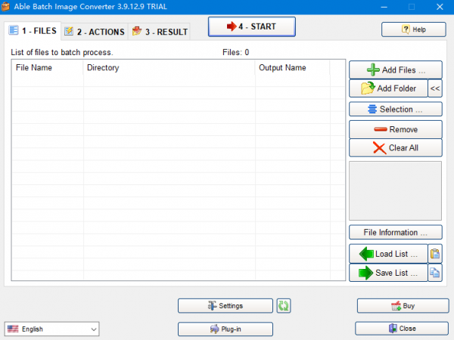Sort by File Name column header
454x340 pixels.
[48, 68]
